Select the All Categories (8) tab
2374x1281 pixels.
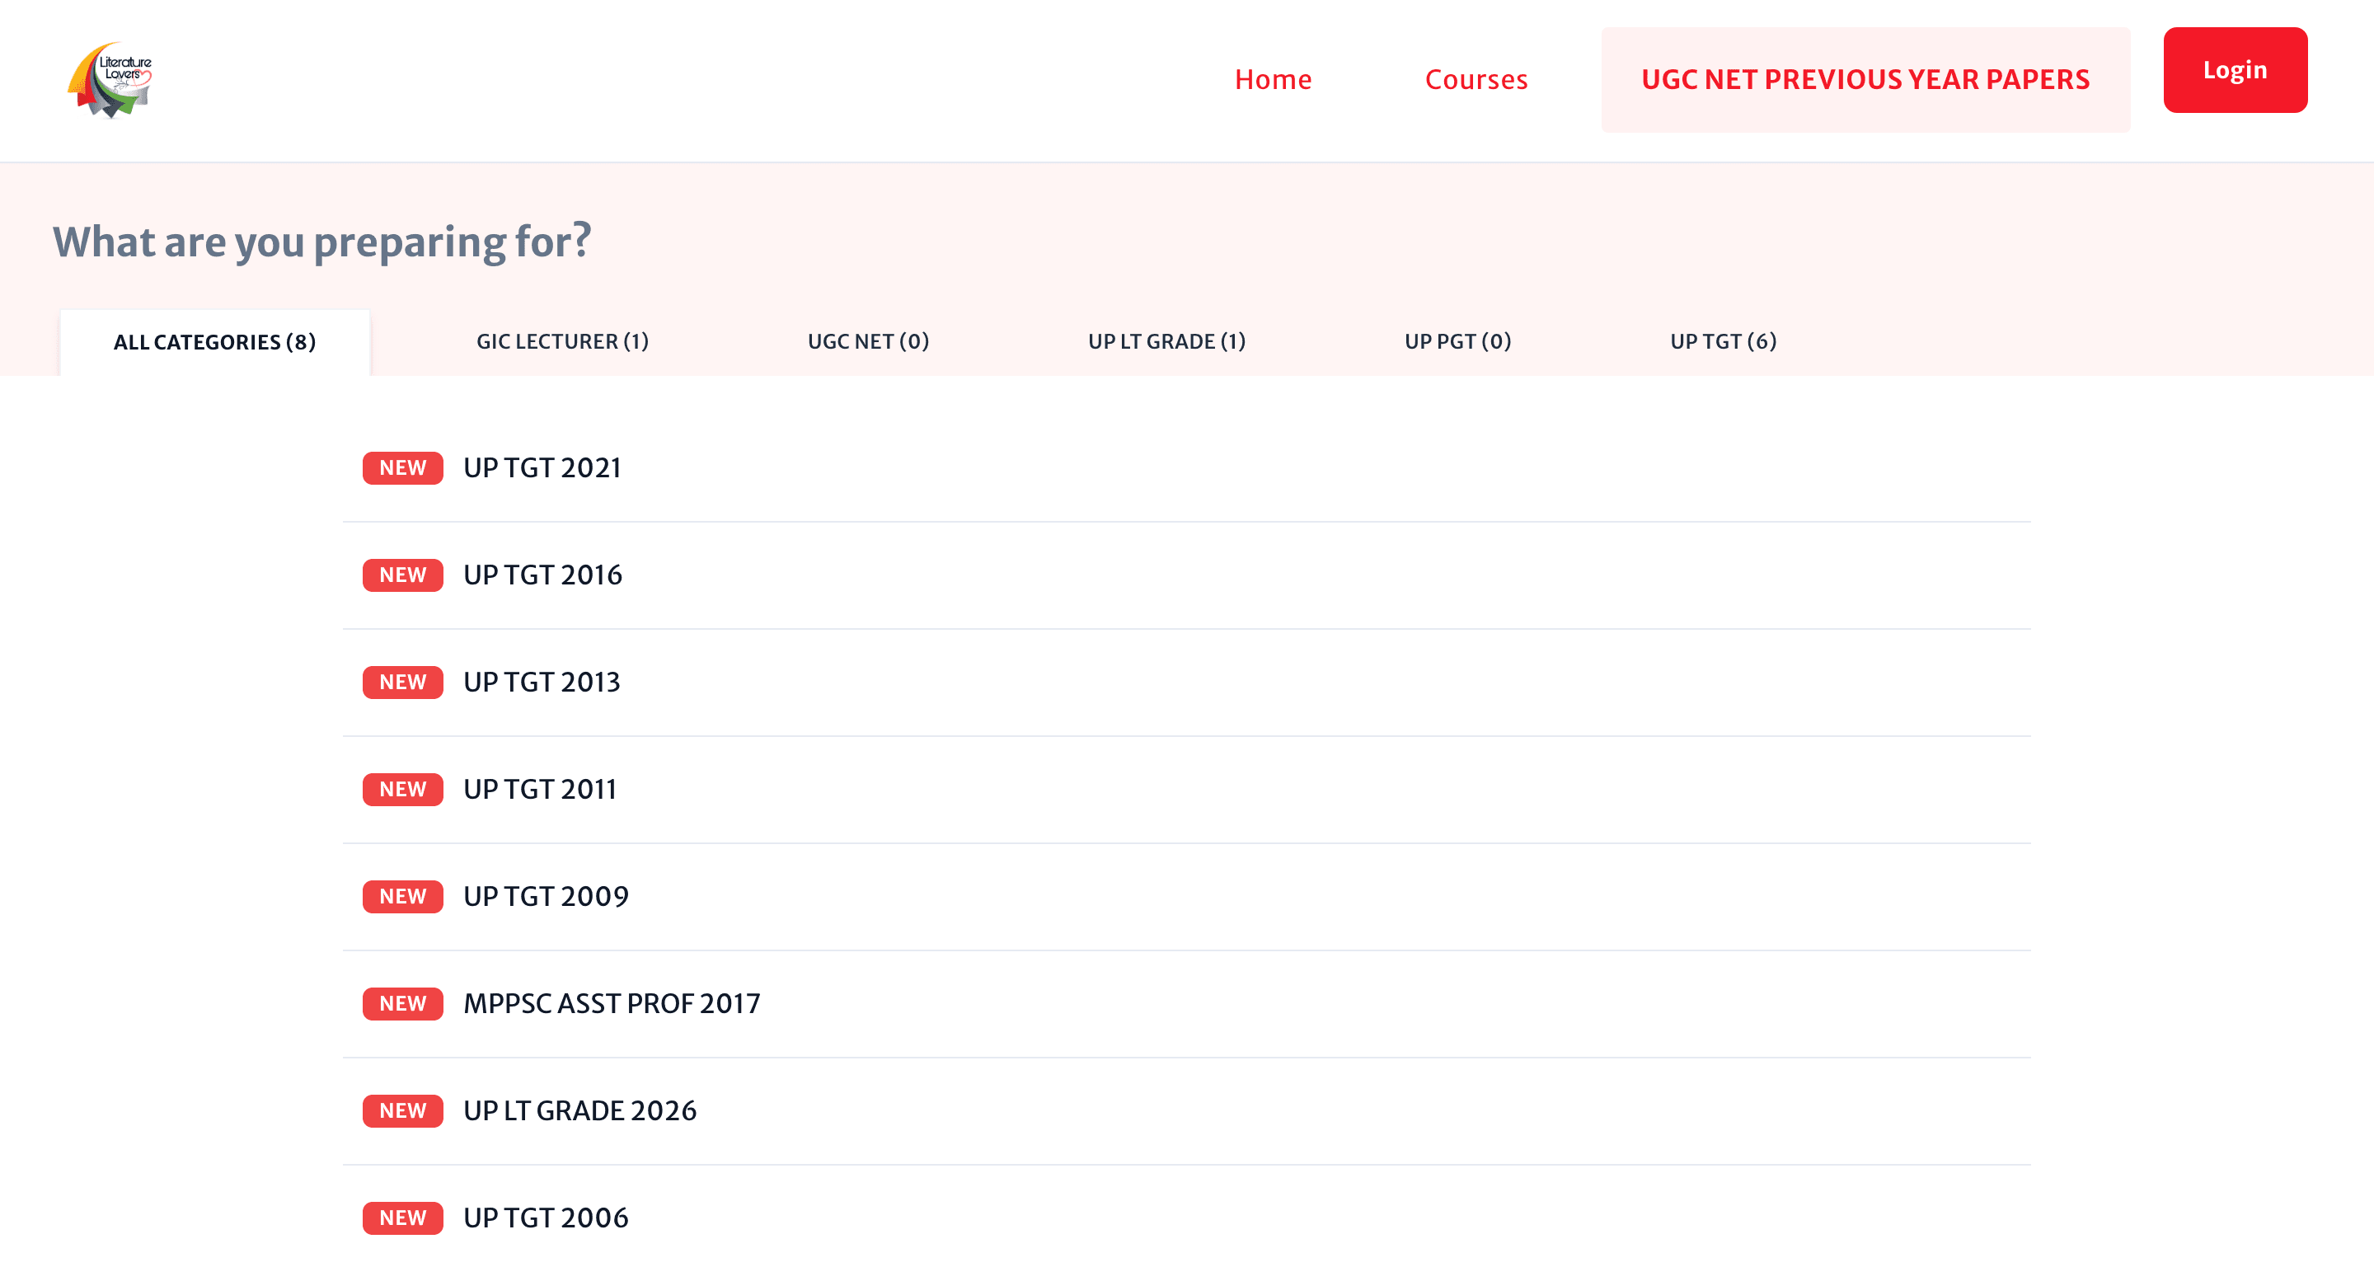click(x=214, y=342)
